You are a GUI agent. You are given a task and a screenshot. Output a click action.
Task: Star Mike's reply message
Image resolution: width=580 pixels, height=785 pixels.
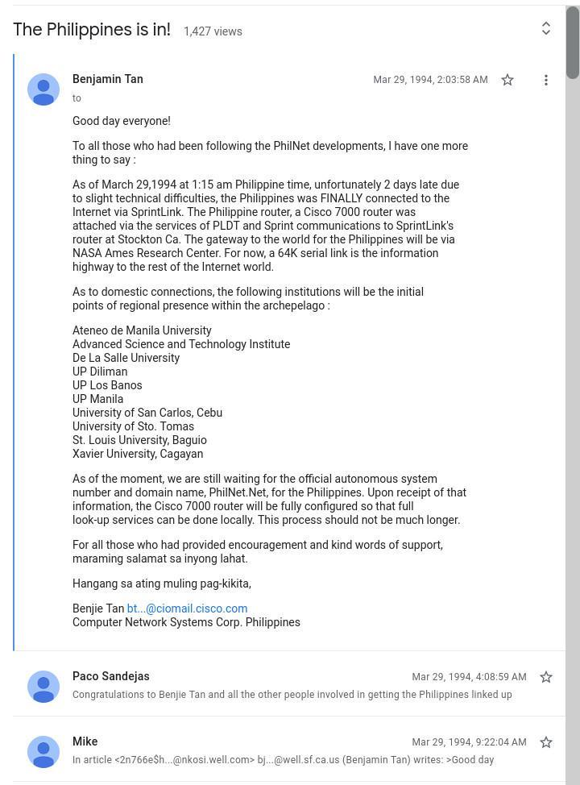(546, 742)
